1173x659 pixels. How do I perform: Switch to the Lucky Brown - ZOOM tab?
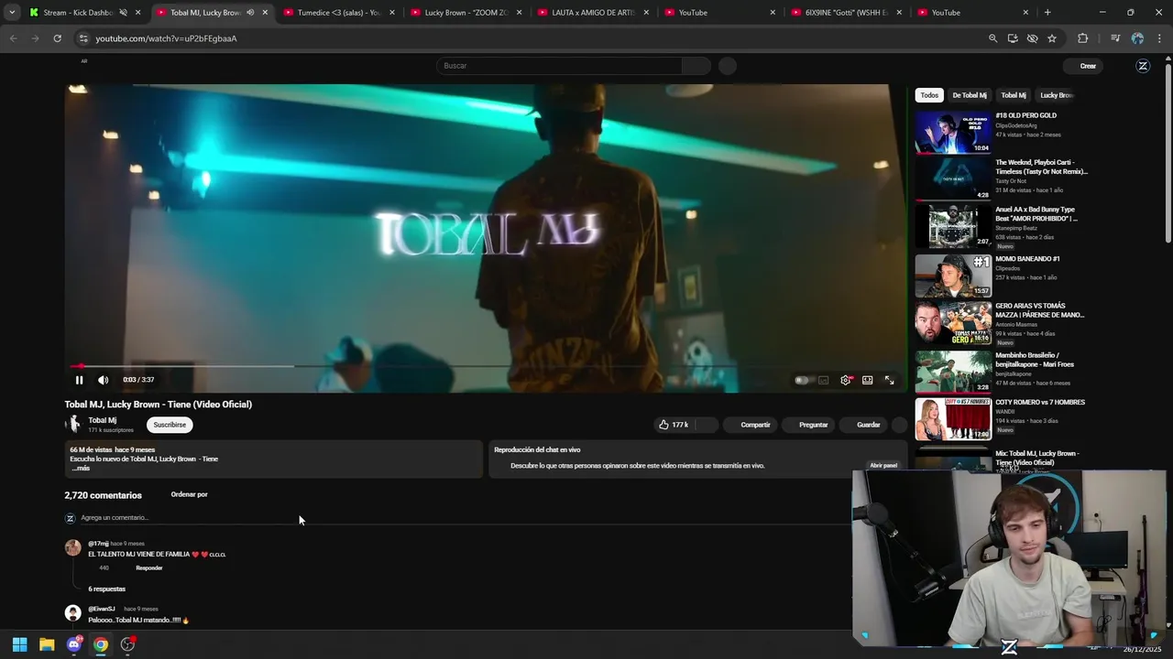click(x=467, y=13)
